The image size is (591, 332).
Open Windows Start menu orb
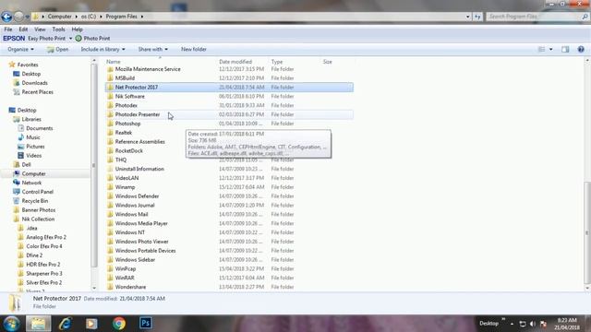[11, 324]
